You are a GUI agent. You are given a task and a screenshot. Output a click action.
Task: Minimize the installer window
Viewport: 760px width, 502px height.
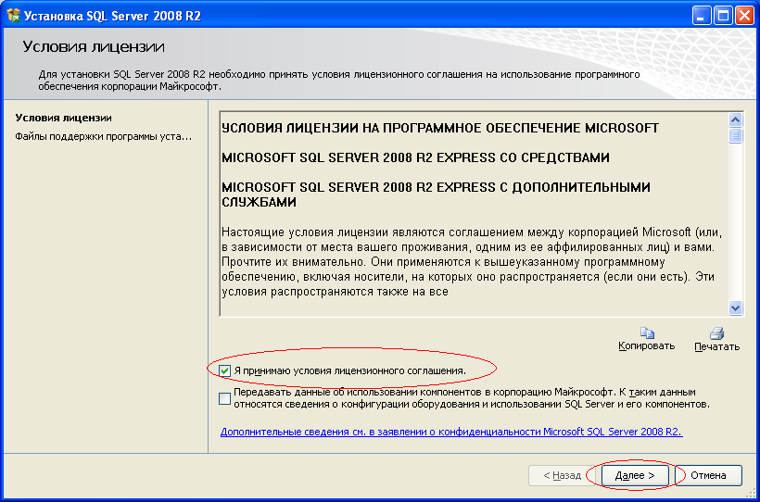pos(701,17)
